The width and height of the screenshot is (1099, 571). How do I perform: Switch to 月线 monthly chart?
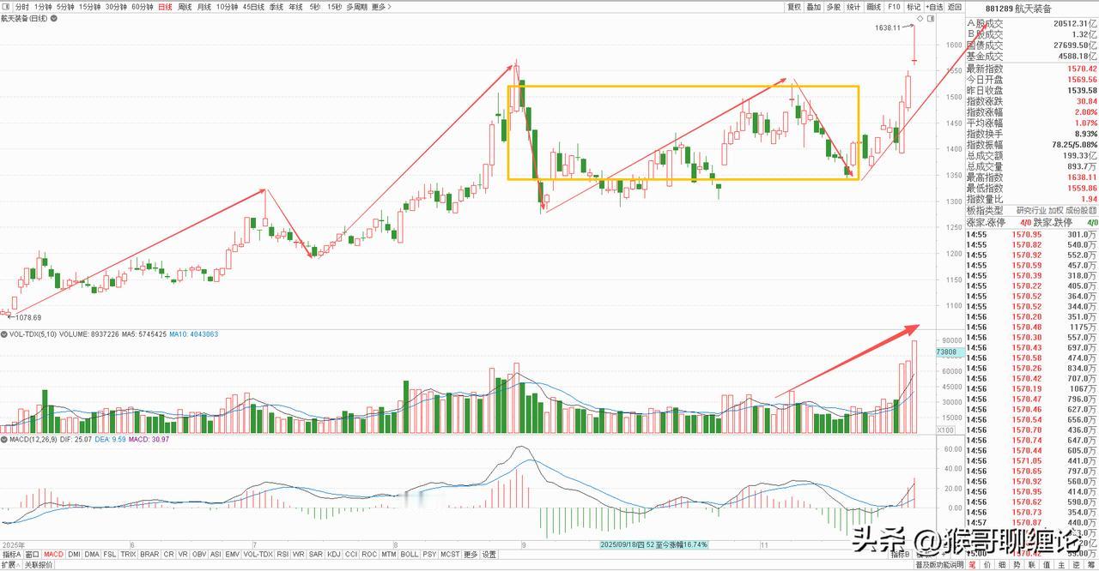pyautogui.click(x=204, y=7)
